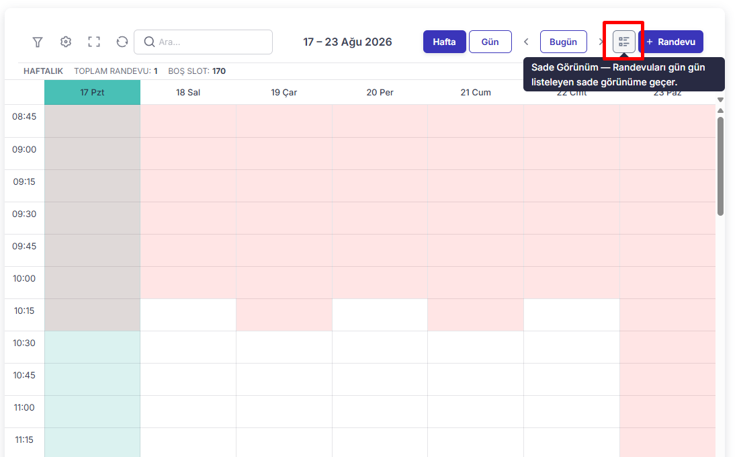Focus the Ara search field
This screenshot has width=739, height=457.
tap(203, 42)
